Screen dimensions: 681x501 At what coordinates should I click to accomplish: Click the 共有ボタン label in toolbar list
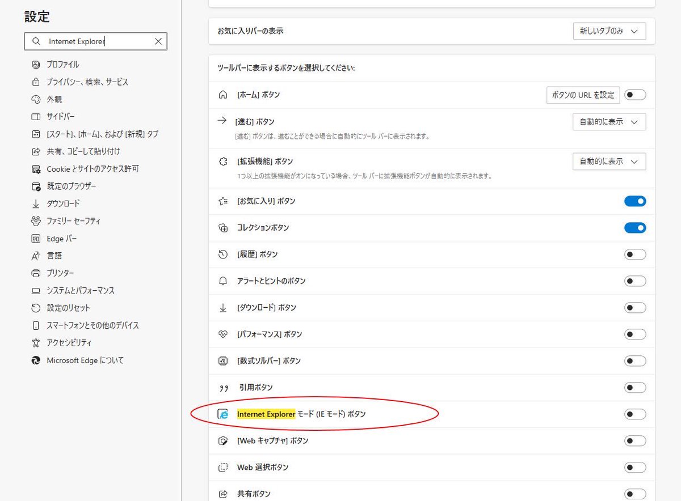click(x=254, y=494)
